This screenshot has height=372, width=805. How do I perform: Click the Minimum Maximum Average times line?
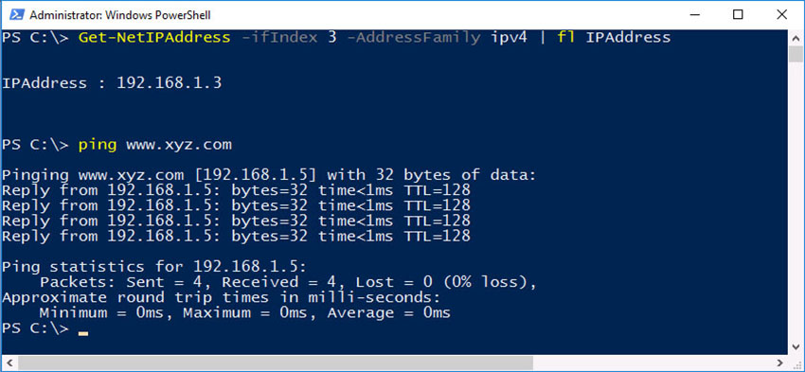coord(245,313)
